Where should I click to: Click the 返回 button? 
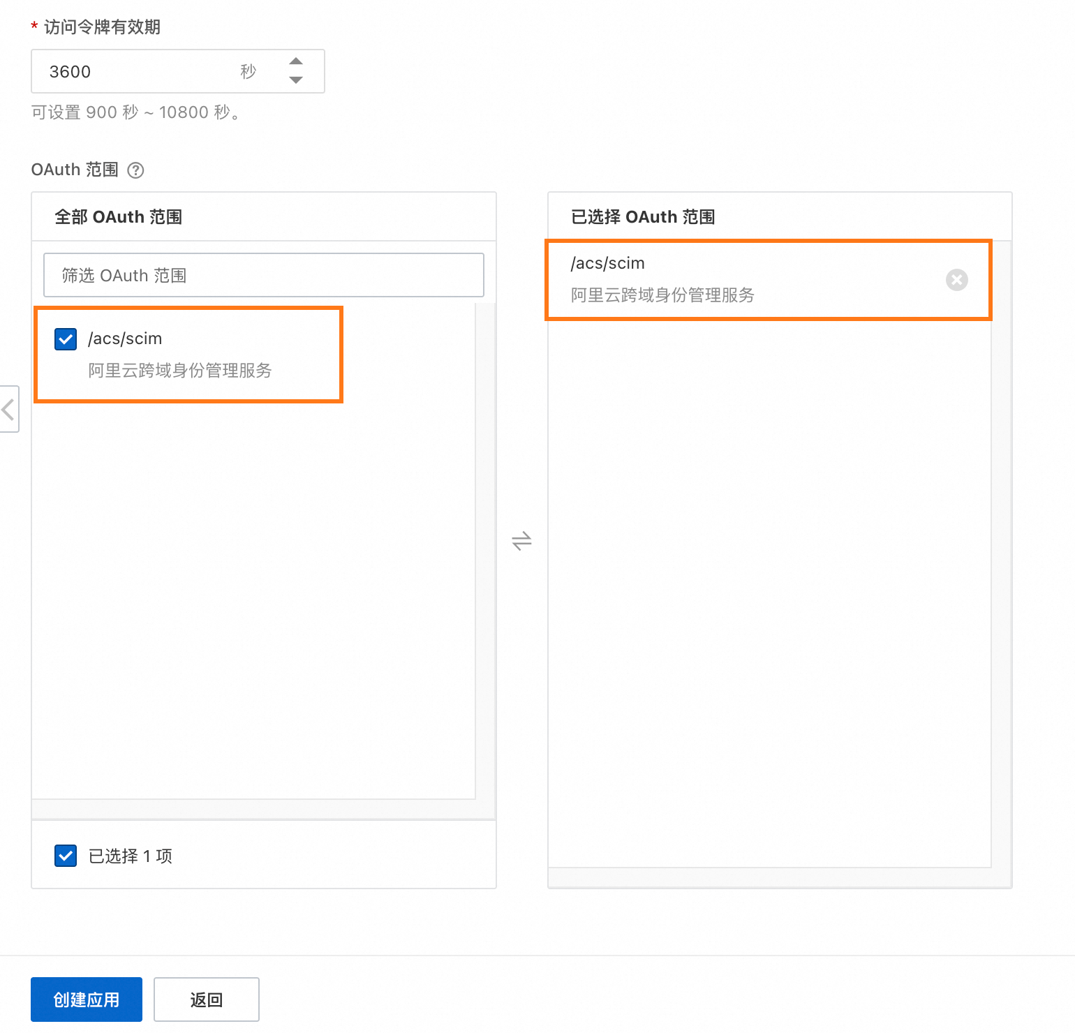coord(207,999)
